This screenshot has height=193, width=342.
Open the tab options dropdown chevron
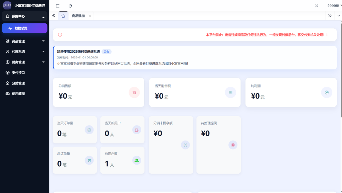(339, 16)
